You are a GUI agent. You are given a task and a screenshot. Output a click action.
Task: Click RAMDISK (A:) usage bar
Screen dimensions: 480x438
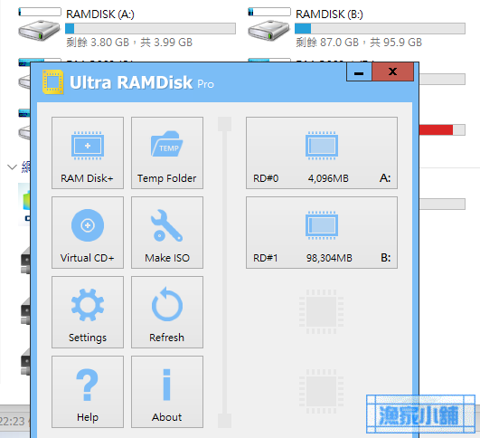(150, 28)
